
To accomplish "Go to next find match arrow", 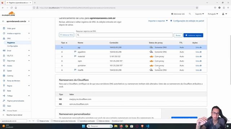I will tap(33, 121).
